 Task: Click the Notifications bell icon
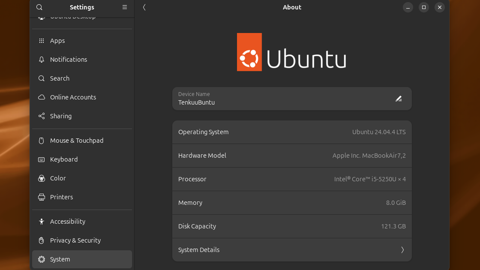click(42, 60)
